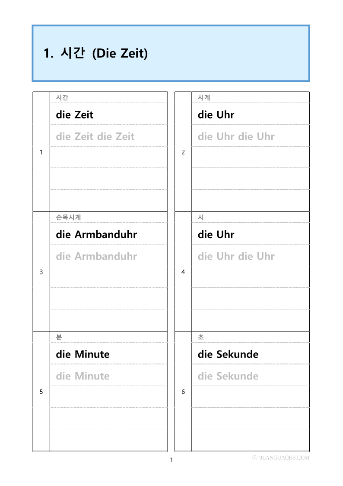Open the 9LANGUAGES.COM footer link

tap(281, 457)
